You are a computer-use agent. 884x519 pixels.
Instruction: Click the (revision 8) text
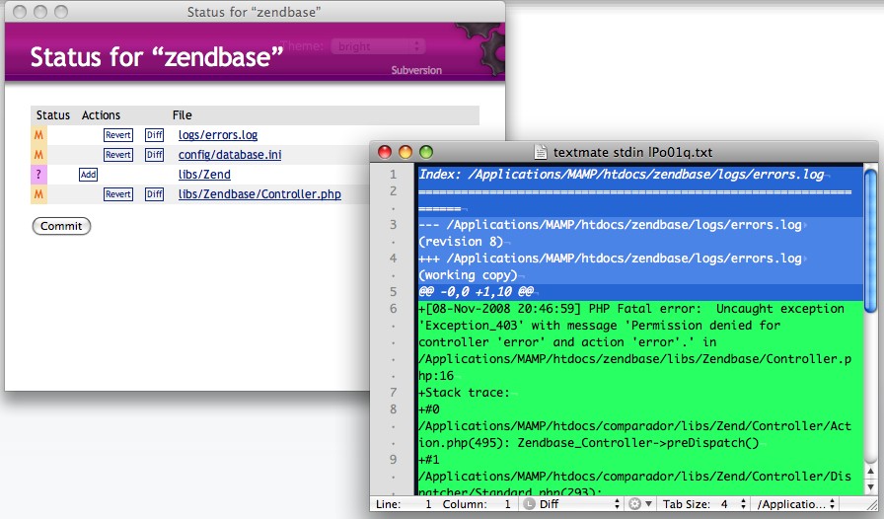[461, 242]
